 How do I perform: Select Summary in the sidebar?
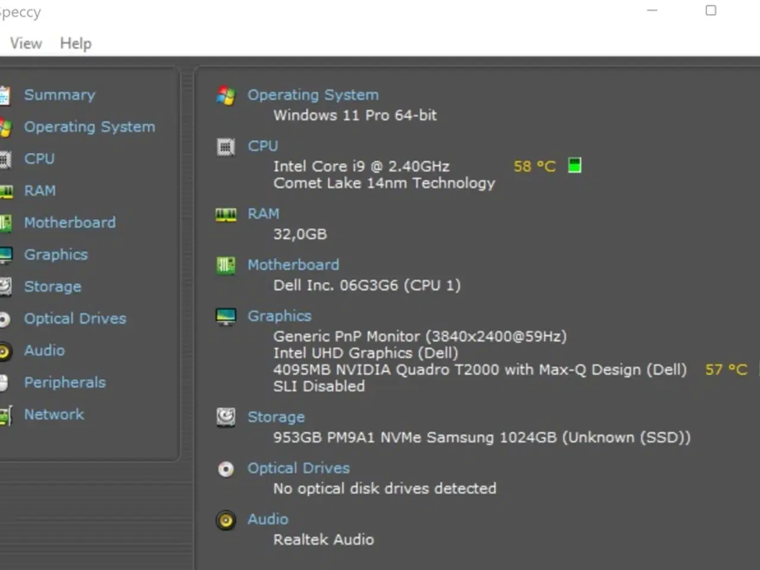pyautogui.click(x=59, y=95)
